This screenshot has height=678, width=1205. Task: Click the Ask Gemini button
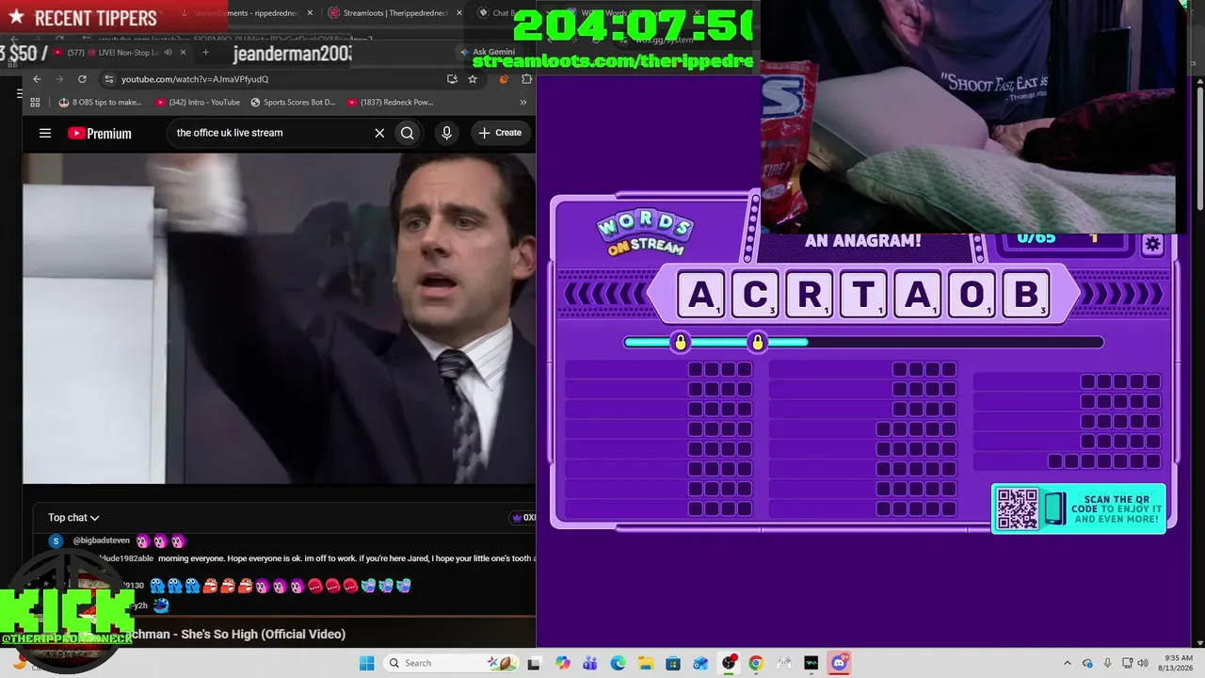point(488,52)
